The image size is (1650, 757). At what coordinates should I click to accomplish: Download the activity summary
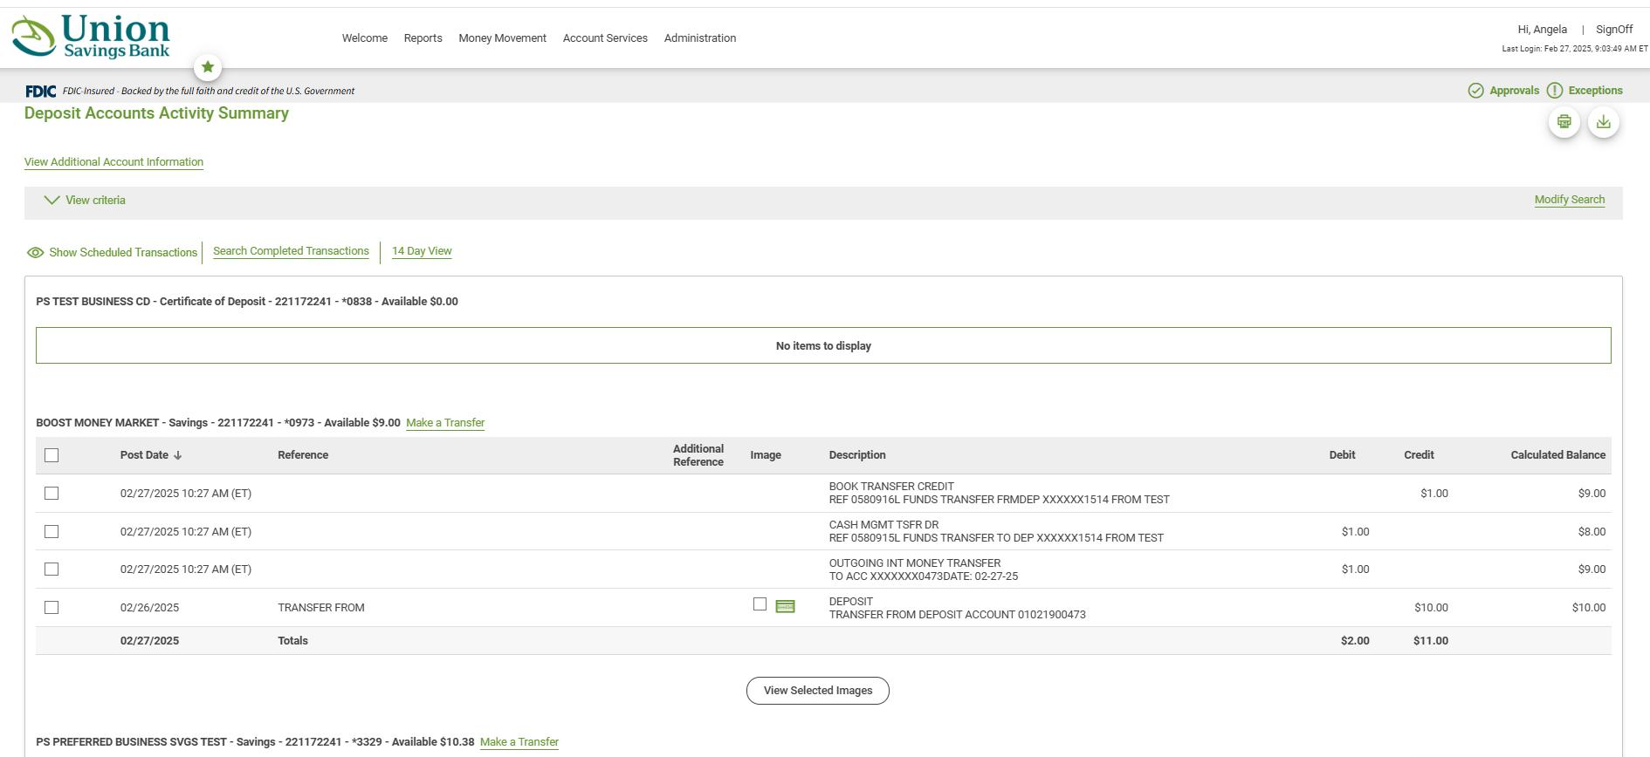(1603, 122)
